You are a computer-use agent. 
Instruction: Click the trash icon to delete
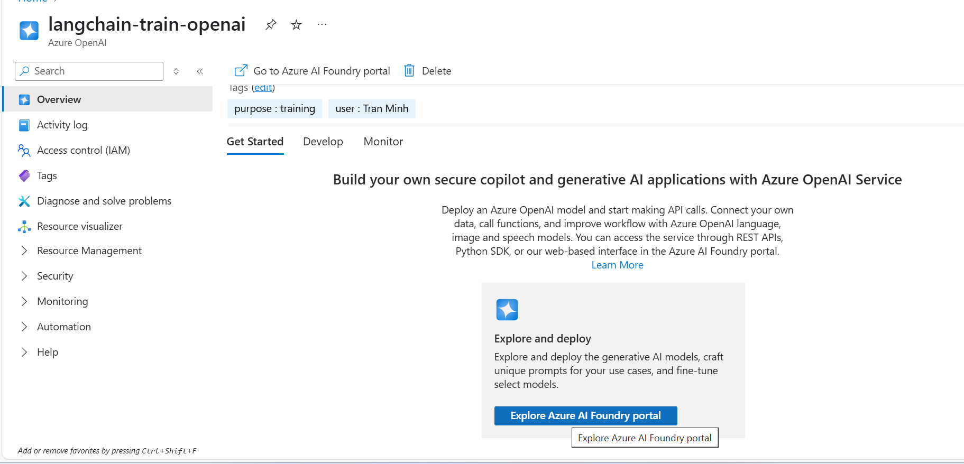409,71
